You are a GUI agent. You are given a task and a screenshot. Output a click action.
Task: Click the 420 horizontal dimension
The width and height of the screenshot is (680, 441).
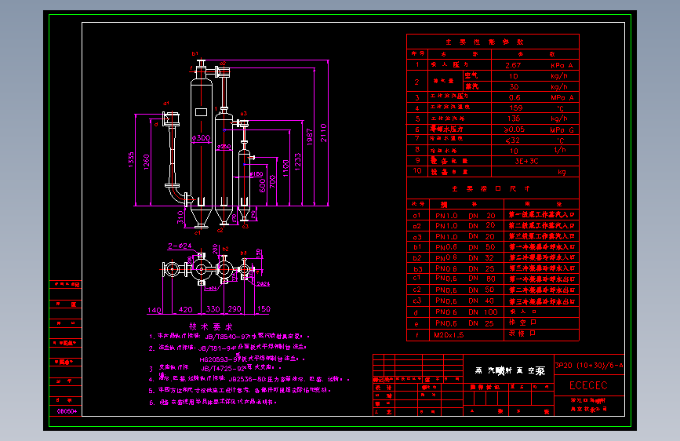(186, 309)
